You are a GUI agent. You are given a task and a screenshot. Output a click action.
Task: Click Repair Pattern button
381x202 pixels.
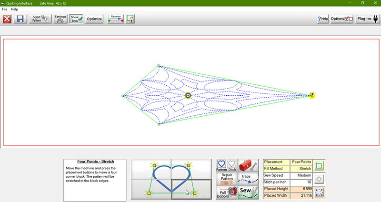(x=226, y=179)
